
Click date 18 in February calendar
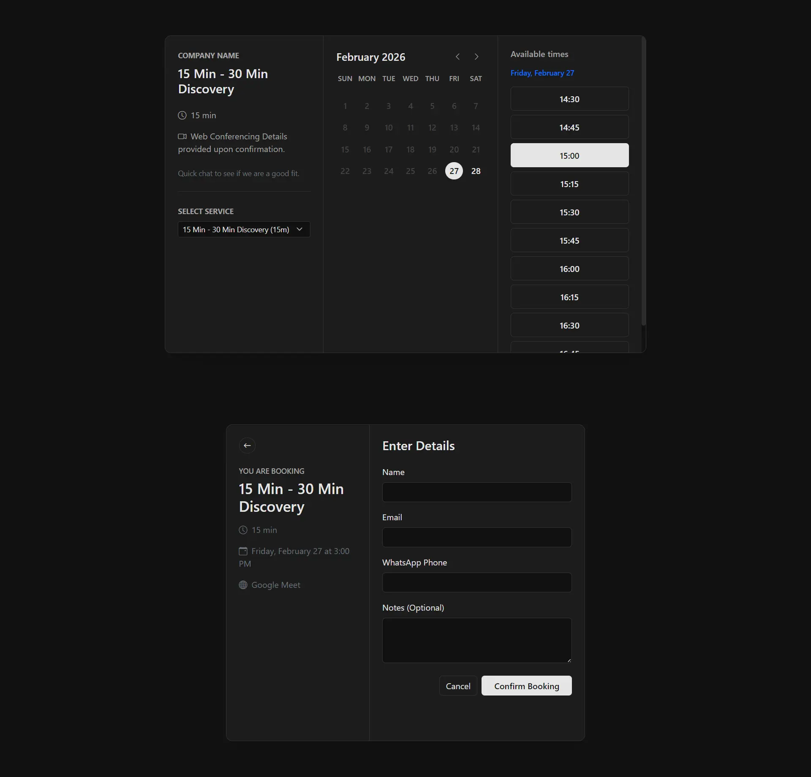(x=411, y=149)
